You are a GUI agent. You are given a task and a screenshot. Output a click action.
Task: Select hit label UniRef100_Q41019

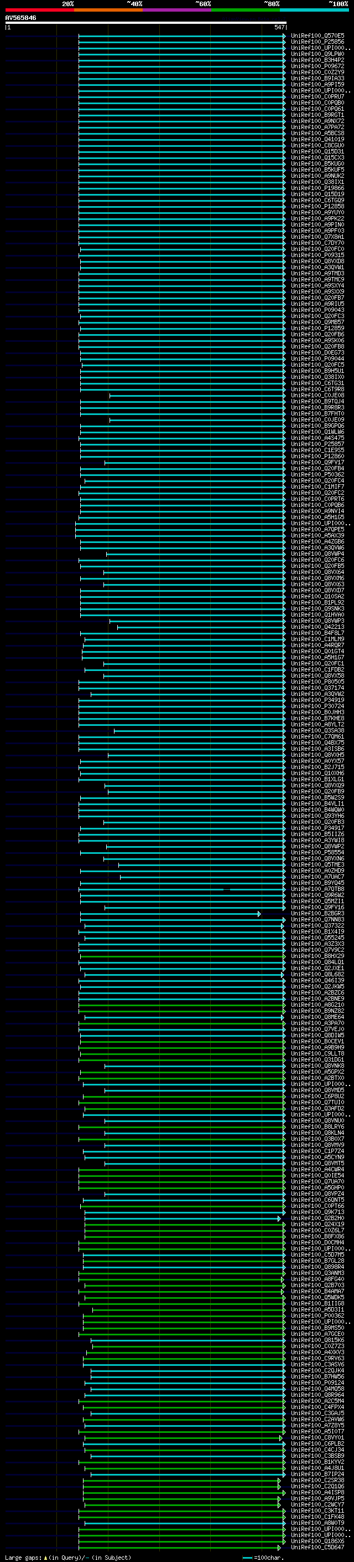tap(317, 140)
